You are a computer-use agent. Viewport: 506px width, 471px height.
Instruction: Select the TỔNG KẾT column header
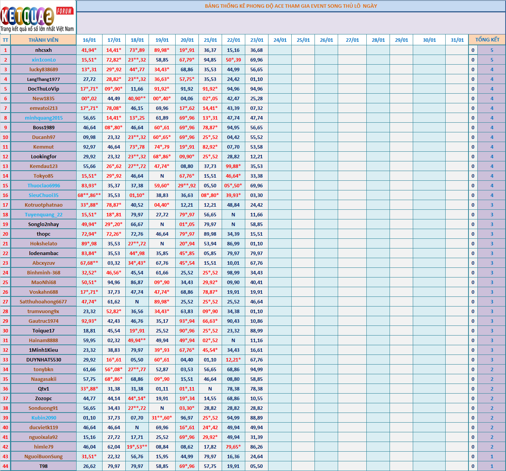(487, 40)
